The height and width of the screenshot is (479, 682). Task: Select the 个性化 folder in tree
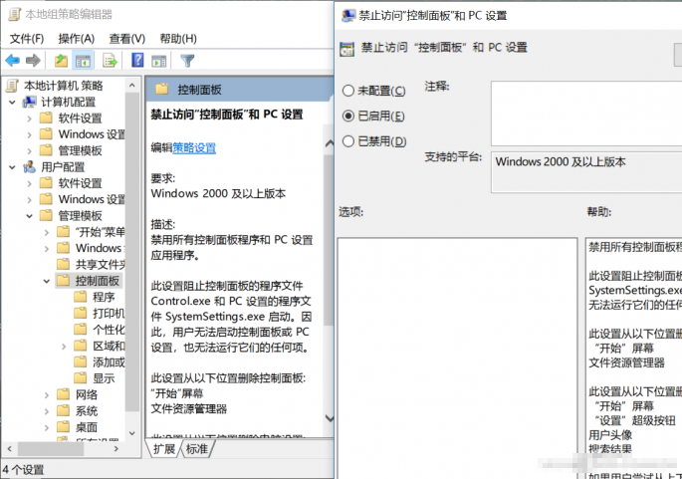[108, 330]
